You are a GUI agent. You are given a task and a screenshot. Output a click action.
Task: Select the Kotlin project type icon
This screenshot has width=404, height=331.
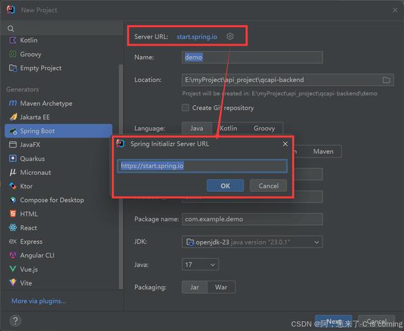click(13, 40)
